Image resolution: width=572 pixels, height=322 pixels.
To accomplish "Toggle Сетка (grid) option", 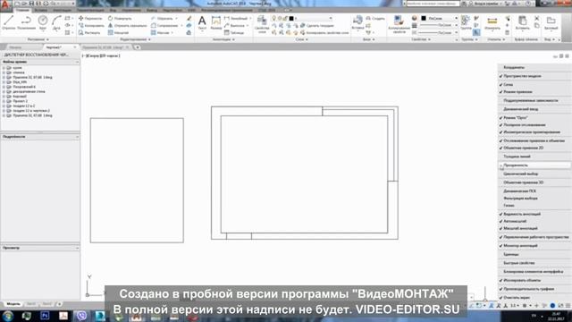I will pyautogui.click(x=508, y=84).
